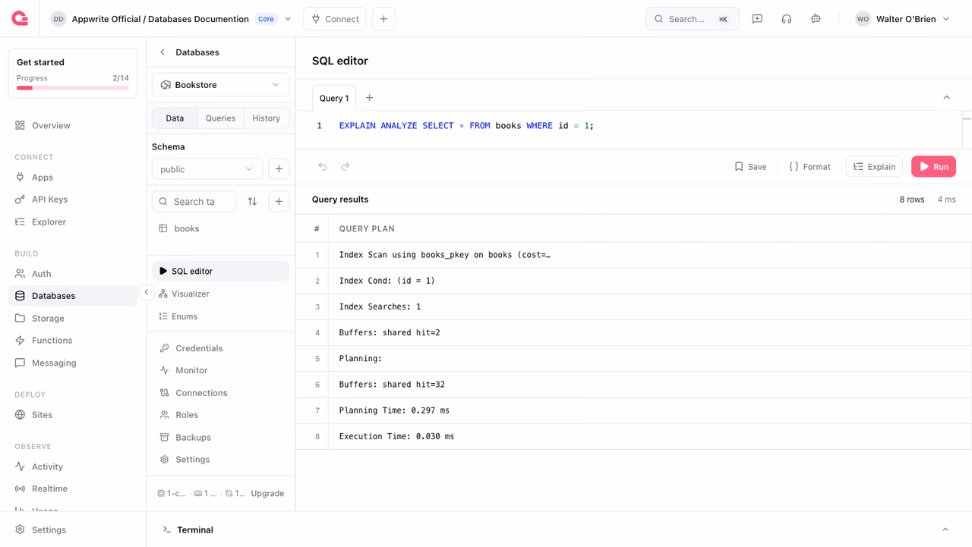Open the feedback message icon in the top bar

coord(757,19)
